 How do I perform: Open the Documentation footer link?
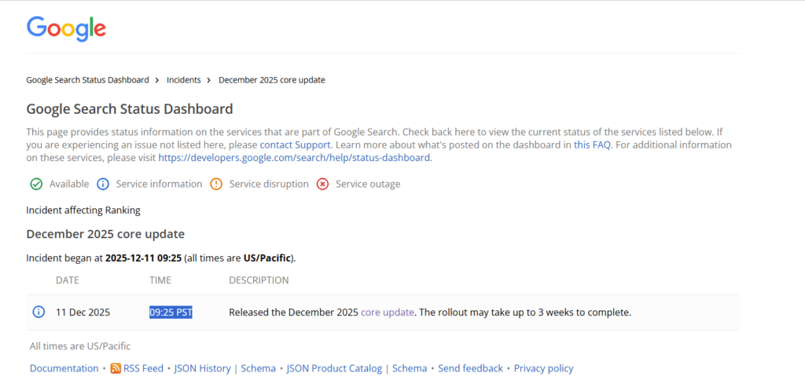coord(64,368)
